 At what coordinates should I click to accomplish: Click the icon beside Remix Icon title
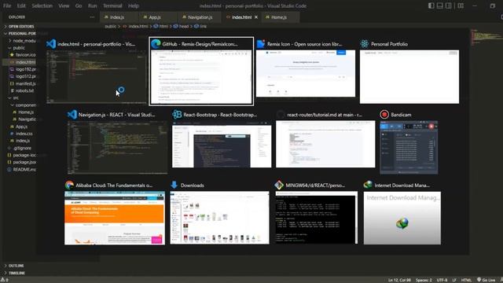coord(260,44)
